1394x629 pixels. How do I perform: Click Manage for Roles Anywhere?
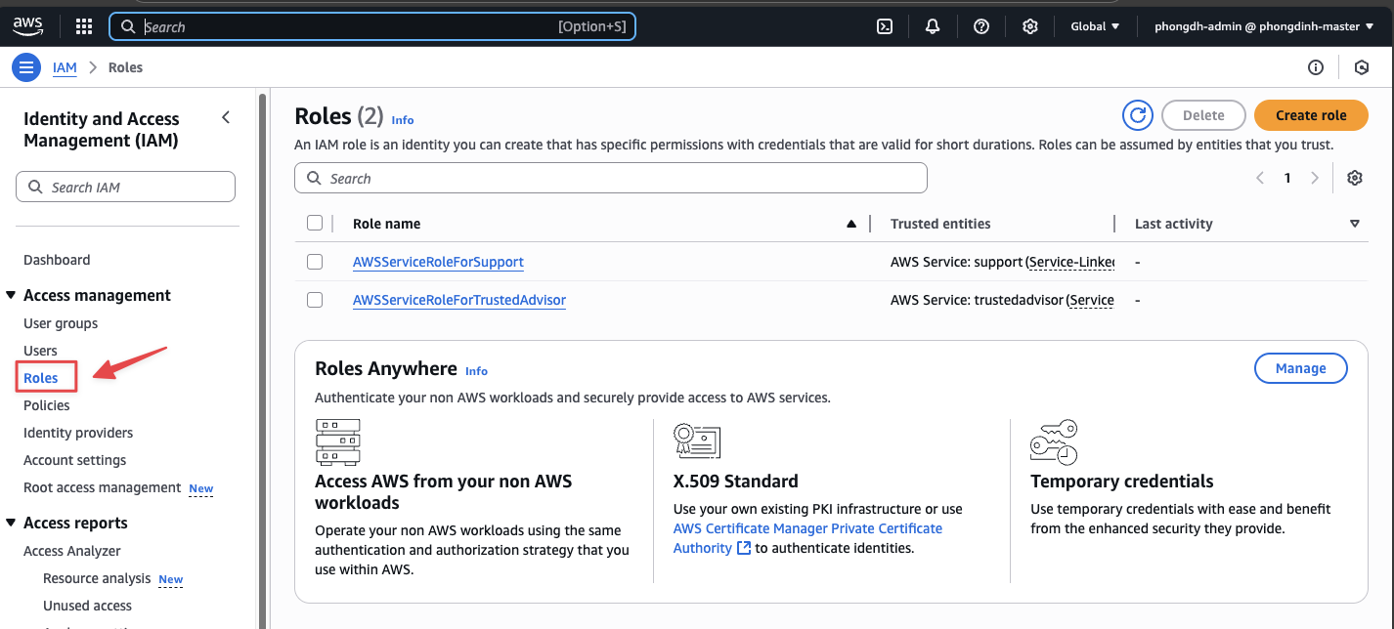pyautogui.click(x=1300, y=368)
